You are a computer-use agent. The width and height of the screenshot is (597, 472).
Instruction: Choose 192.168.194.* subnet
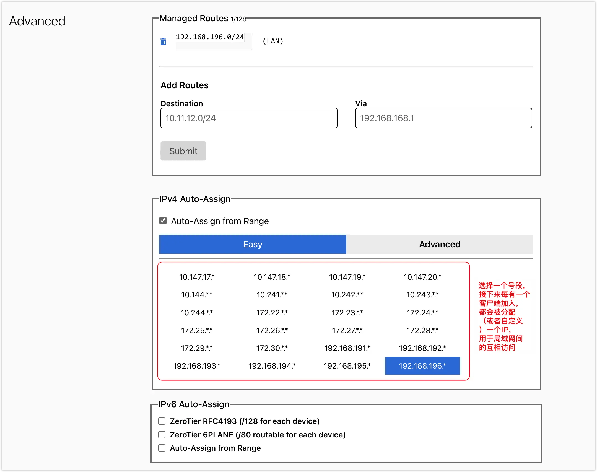pyautogui.click(x=272, y=366)
